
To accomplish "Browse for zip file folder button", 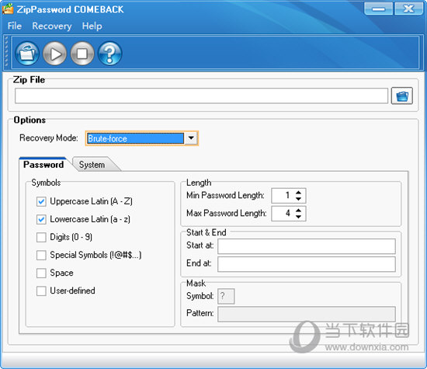I will point(402,96).
